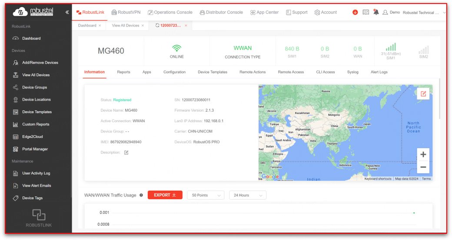Open the 24 Hours dropdown
The image size is (452, 240).
[248, 195]
